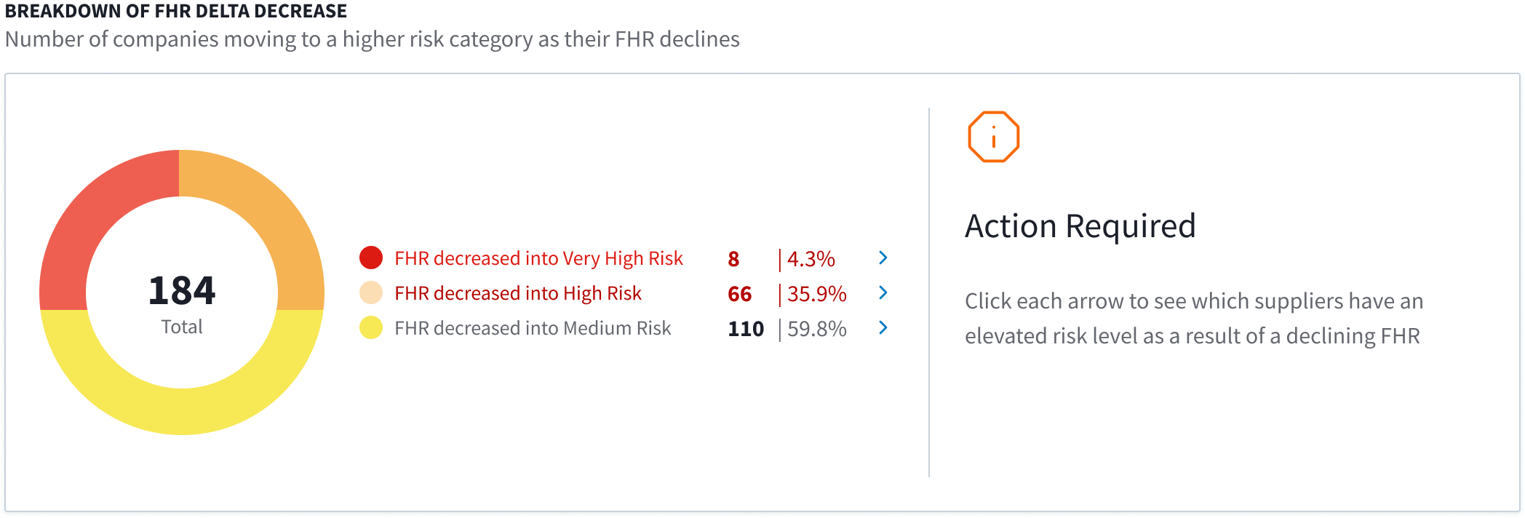
Task: Open Very High Risk suppliers arrow
Action: coord(883,258)
